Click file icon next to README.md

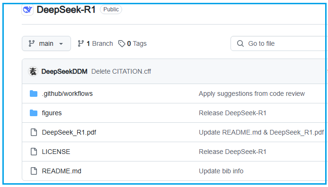coord(34,171)
